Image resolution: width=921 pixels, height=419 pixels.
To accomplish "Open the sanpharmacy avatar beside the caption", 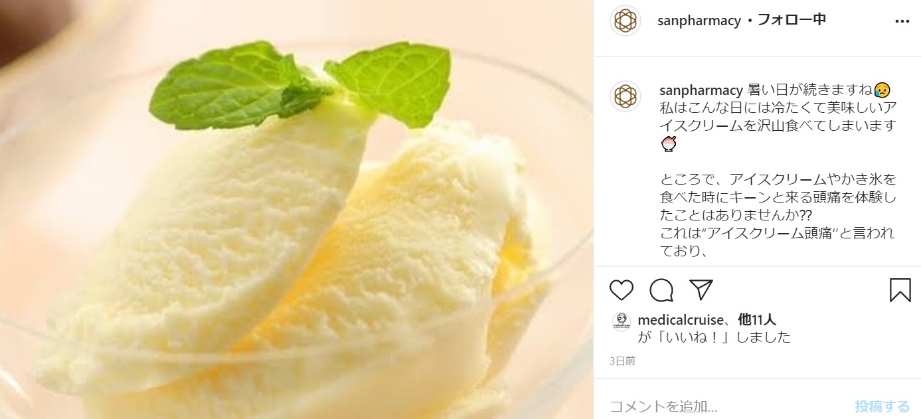I will 625,96.
